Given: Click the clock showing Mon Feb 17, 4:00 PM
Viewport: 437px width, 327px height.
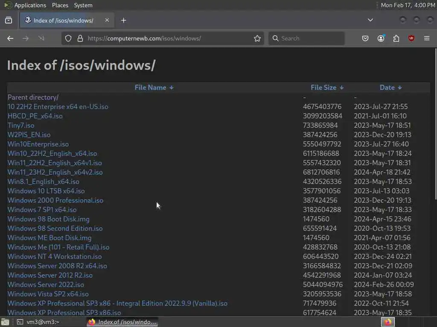Looking at the screenshot, I should coord(408,5).
